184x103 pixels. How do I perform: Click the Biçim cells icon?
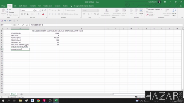click(x=141, y=11)
